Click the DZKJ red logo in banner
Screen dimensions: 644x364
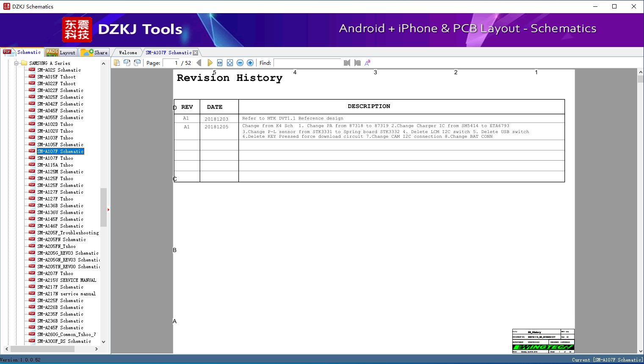77,30
